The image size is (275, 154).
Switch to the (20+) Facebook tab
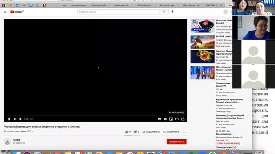191,6
